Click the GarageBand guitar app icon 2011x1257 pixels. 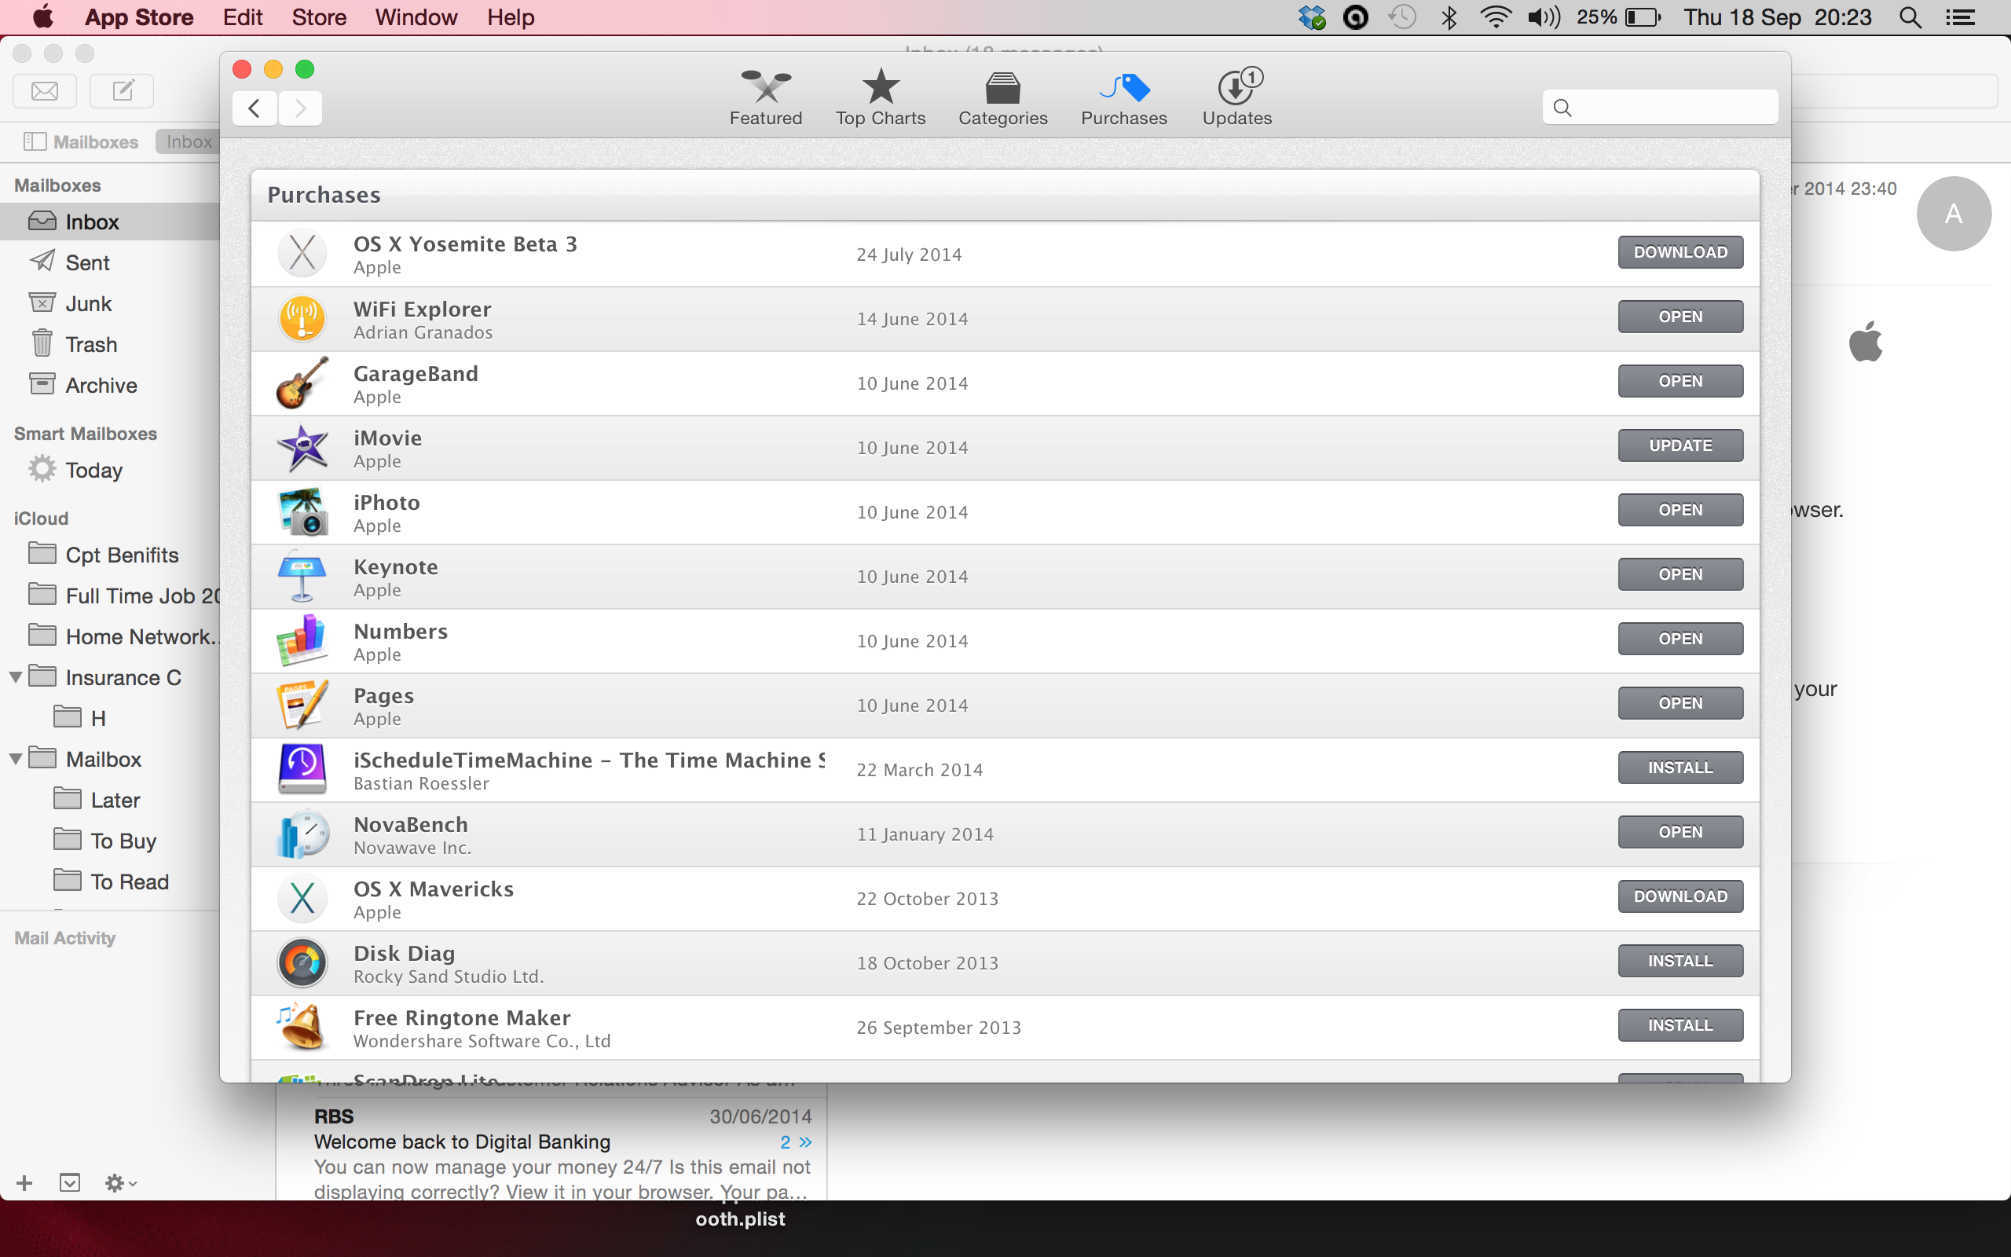(302, 383)
